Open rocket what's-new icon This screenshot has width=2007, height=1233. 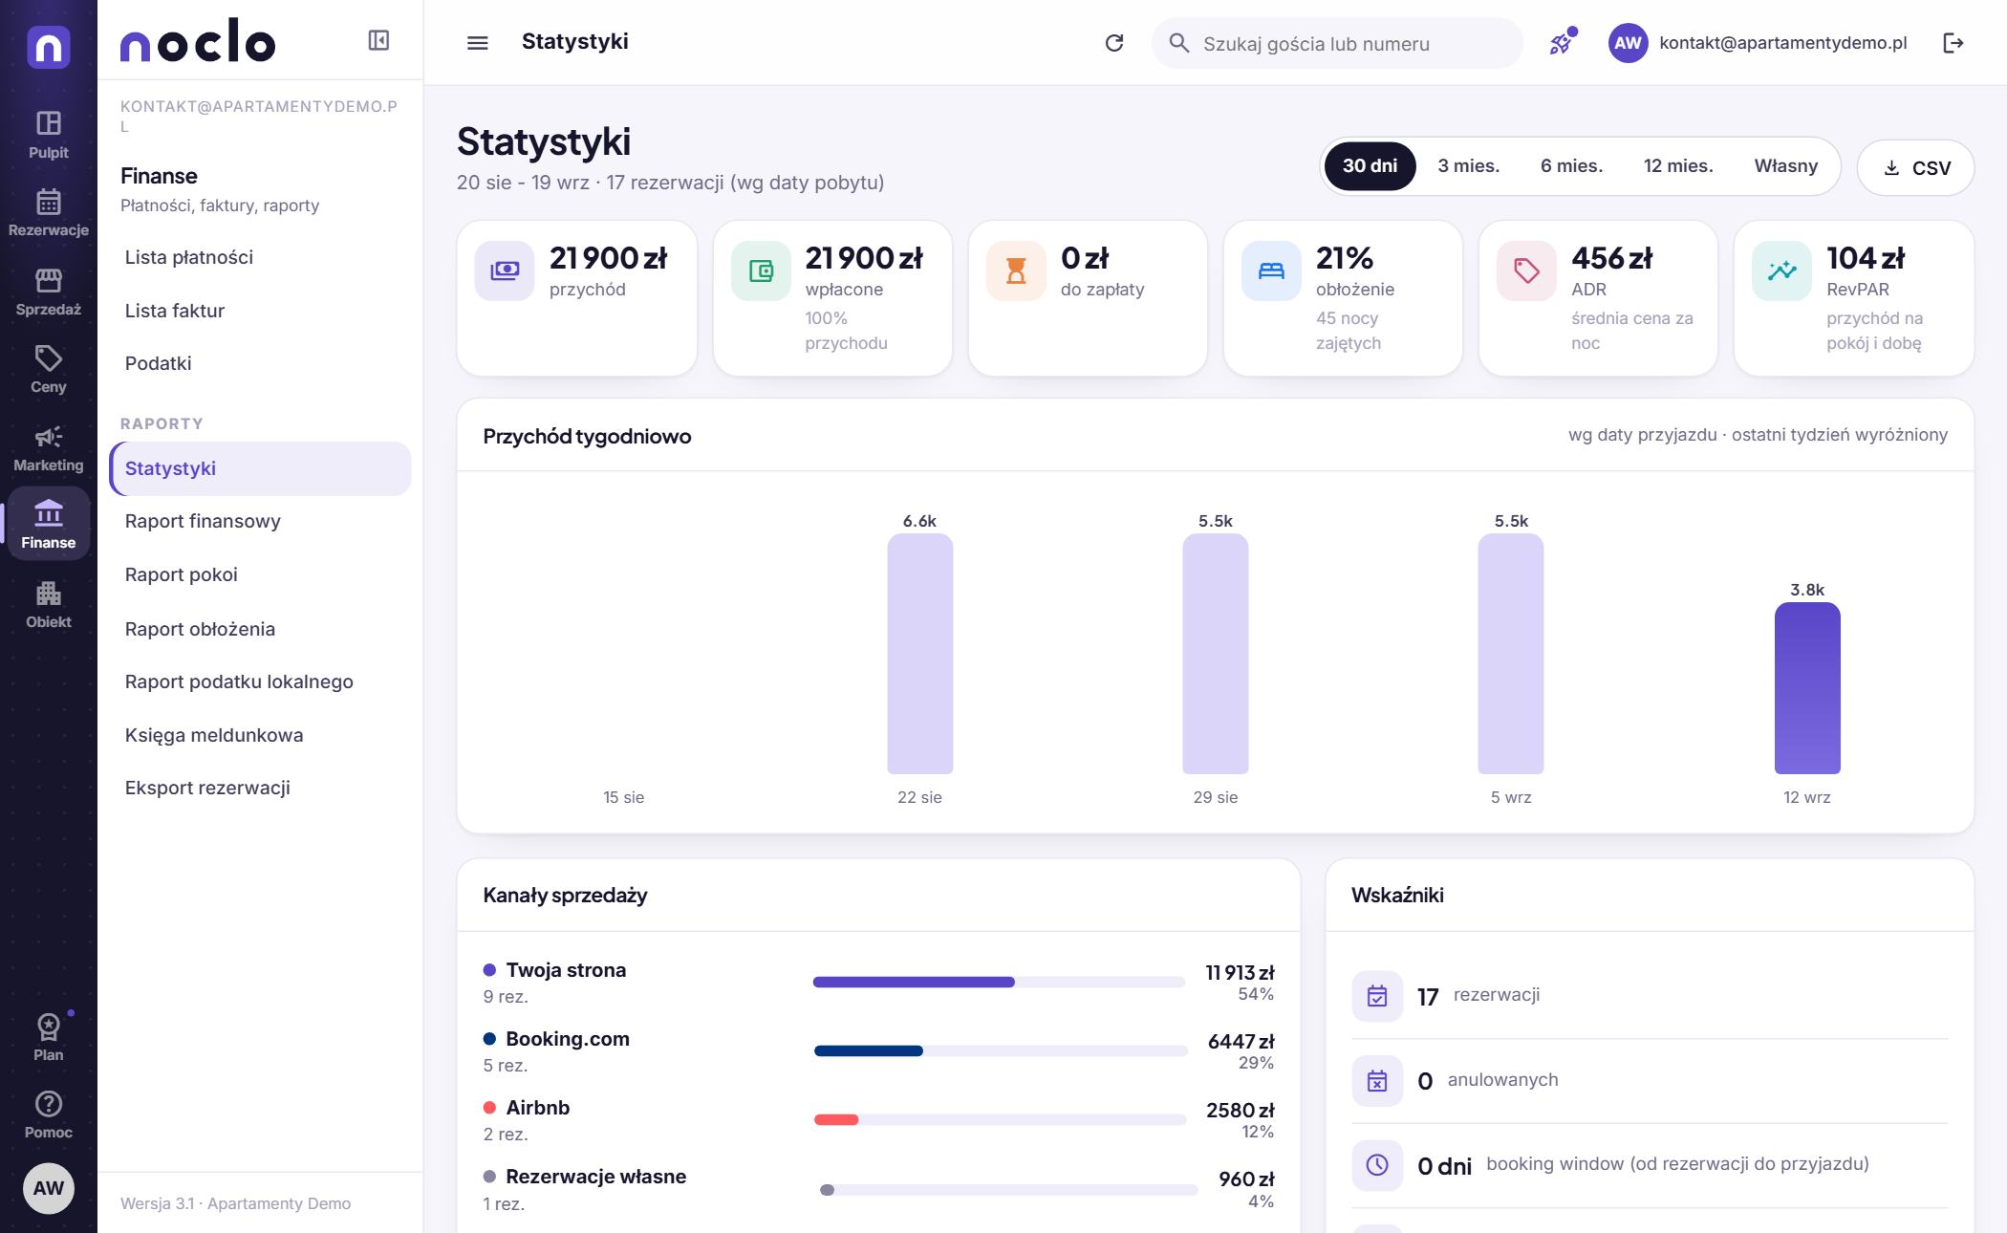(1562, 43)
